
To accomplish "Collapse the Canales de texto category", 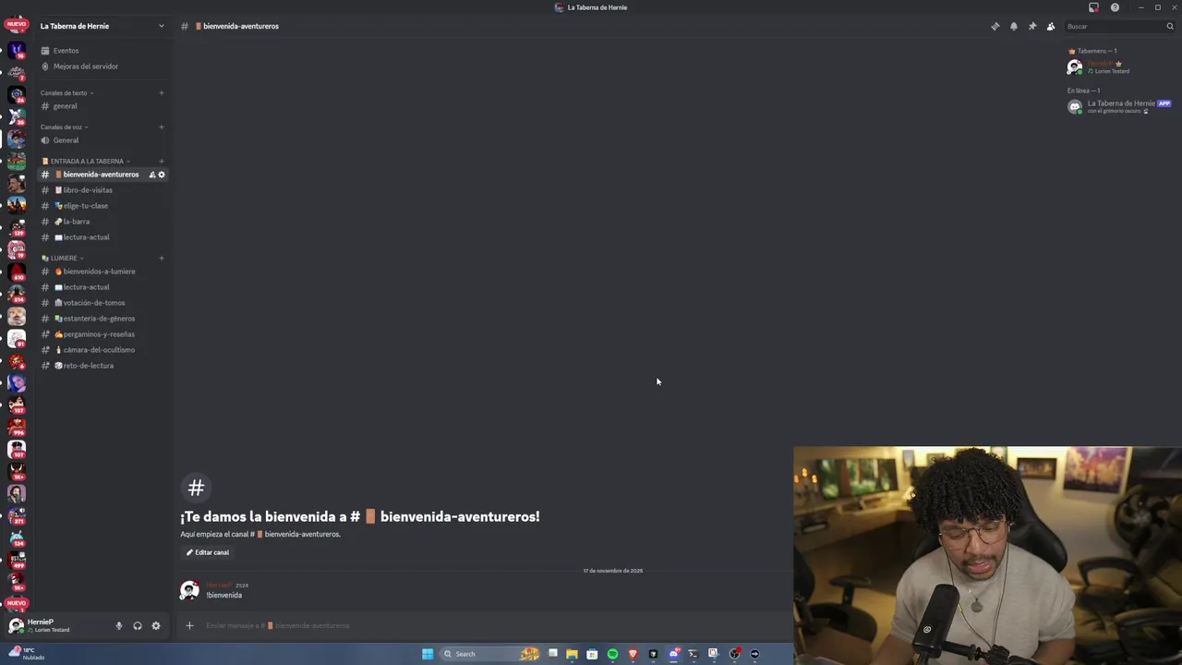I will click(66, 93).
